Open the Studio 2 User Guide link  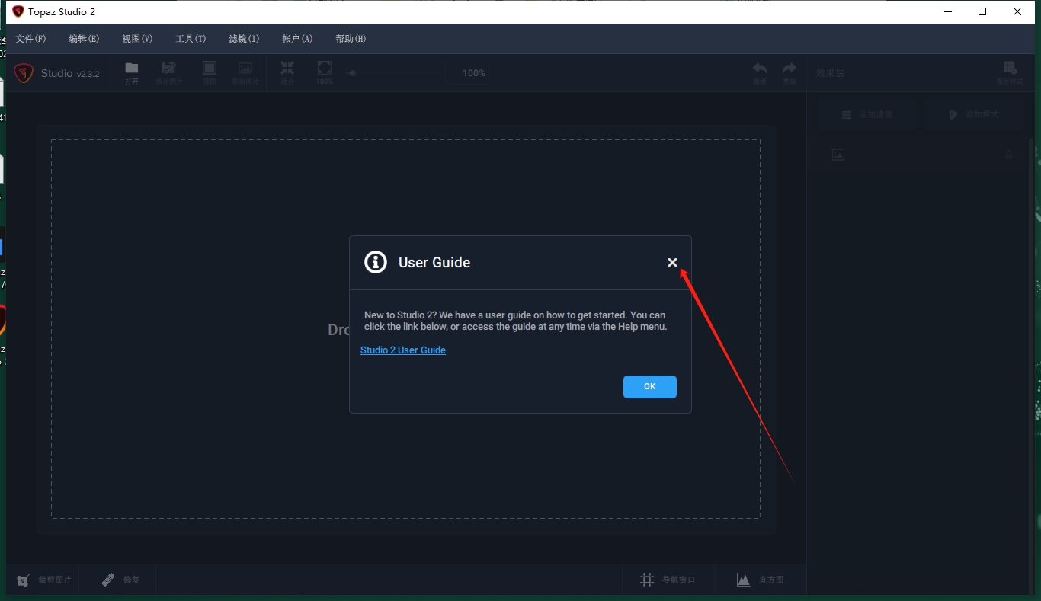(x=403, y=350)
